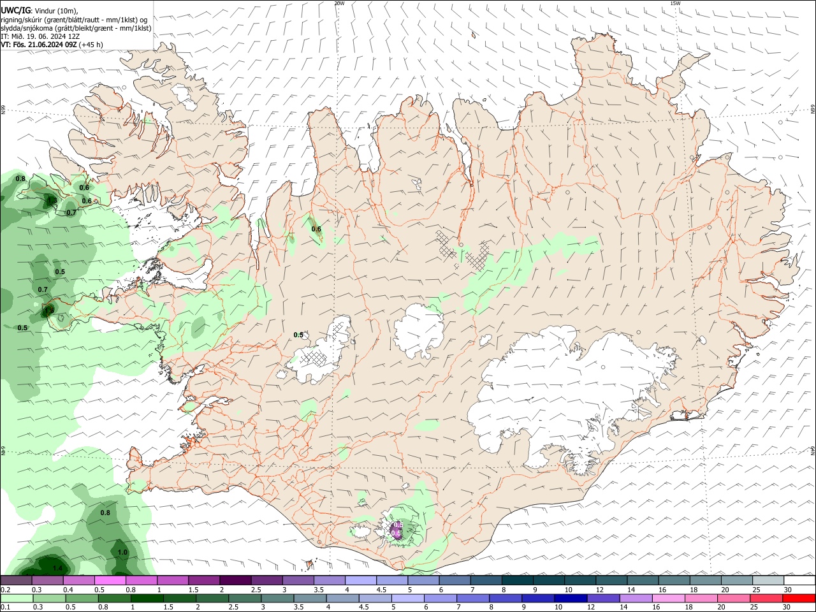
Task: Click the 'slydda/snjókoma' legend description line
Action: point(76,28)
